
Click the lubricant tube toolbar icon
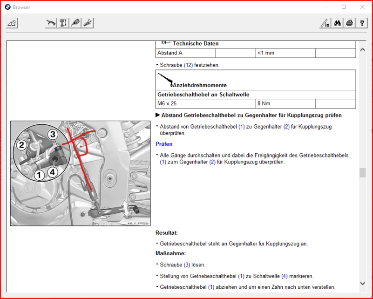pyautogui.click(x=75, y=23)
